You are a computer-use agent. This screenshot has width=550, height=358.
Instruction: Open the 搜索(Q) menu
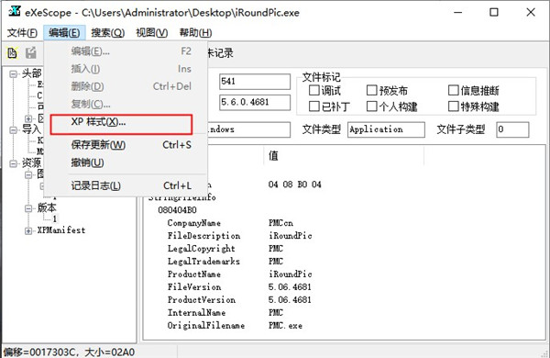point(108,33)
